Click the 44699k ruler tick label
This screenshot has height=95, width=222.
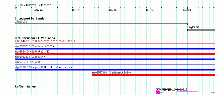[150, 10]
